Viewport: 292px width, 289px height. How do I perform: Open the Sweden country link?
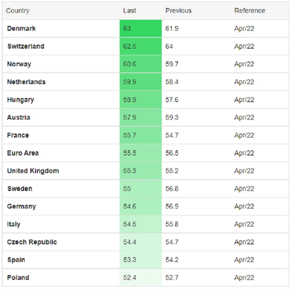point(20,189)
